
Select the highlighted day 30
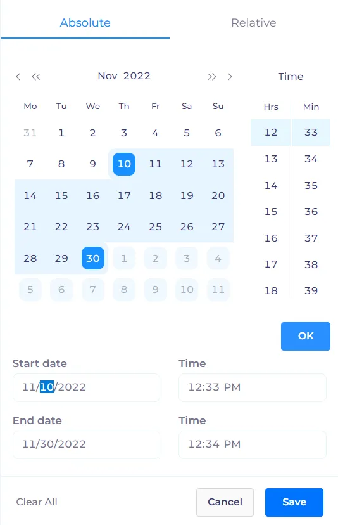[x=93, y=258]
